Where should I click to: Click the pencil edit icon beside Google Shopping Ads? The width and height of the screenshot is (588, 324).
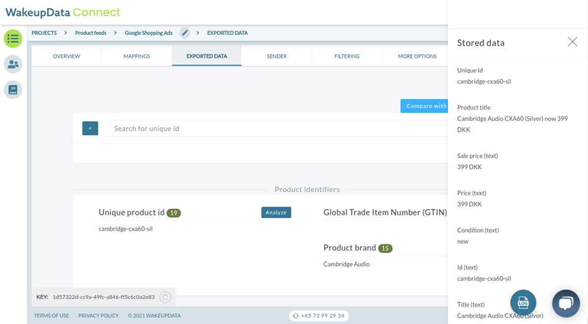(x=185, y=33)
